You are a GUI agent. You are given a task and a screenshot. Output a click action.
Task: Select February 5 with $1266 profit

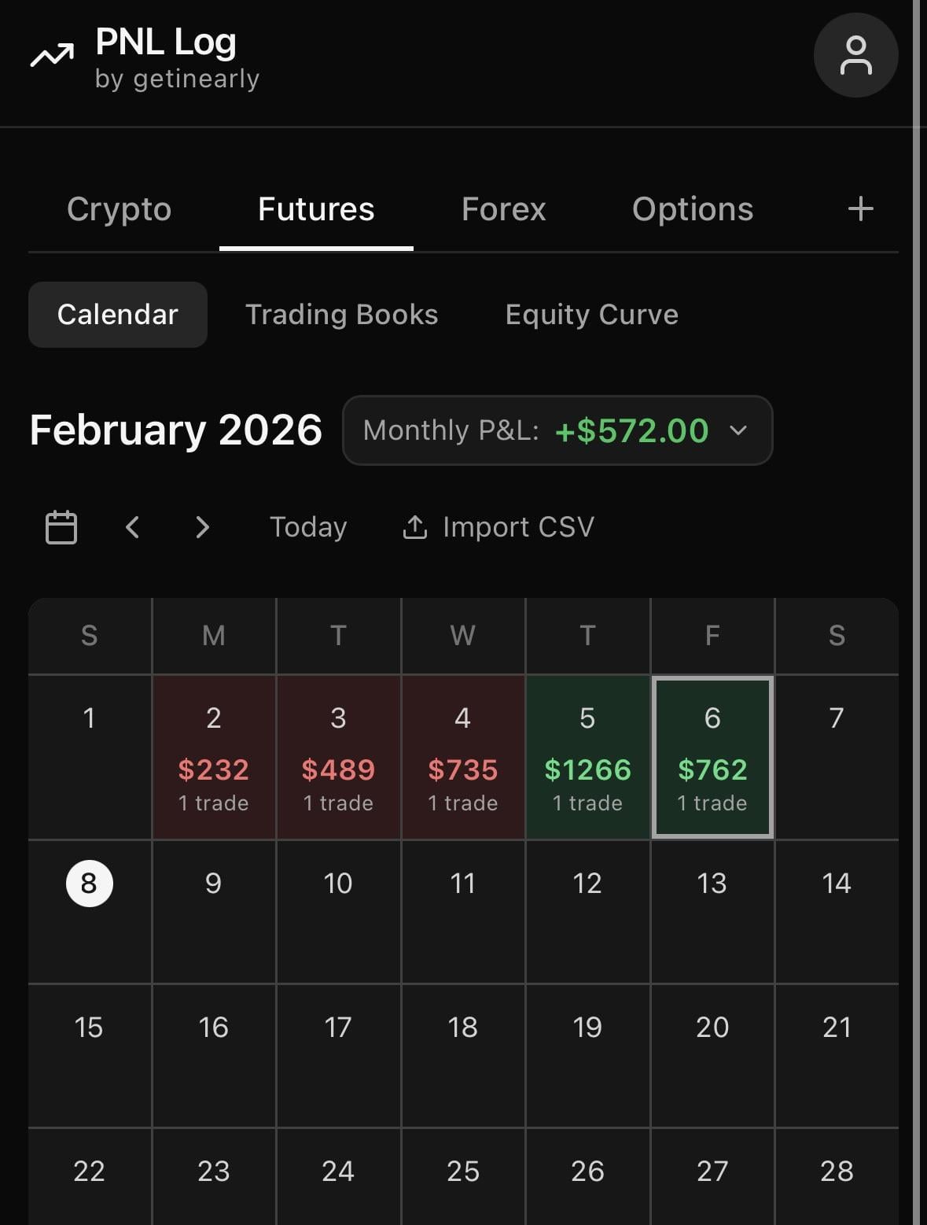point(587,757)
